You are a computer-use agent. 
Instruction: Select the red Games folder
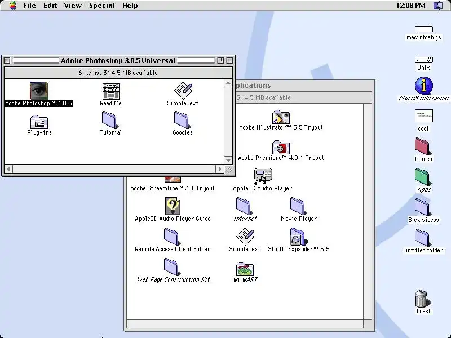click(422, 146)
